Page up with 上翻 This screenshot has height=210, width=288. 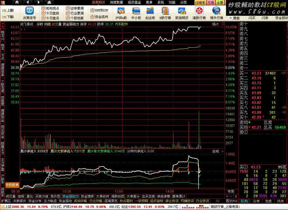click(8, 10)
